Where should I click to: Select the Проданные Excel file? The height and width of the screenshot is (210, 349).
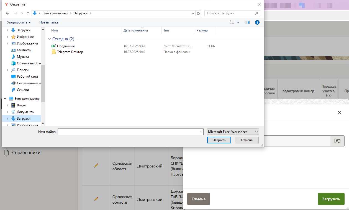point(66,46)
